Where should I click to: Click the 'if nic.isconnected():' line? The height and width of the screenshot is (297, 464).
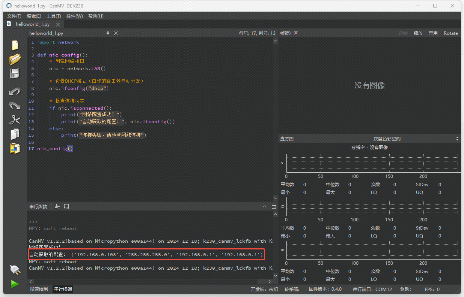click(80, 108)
